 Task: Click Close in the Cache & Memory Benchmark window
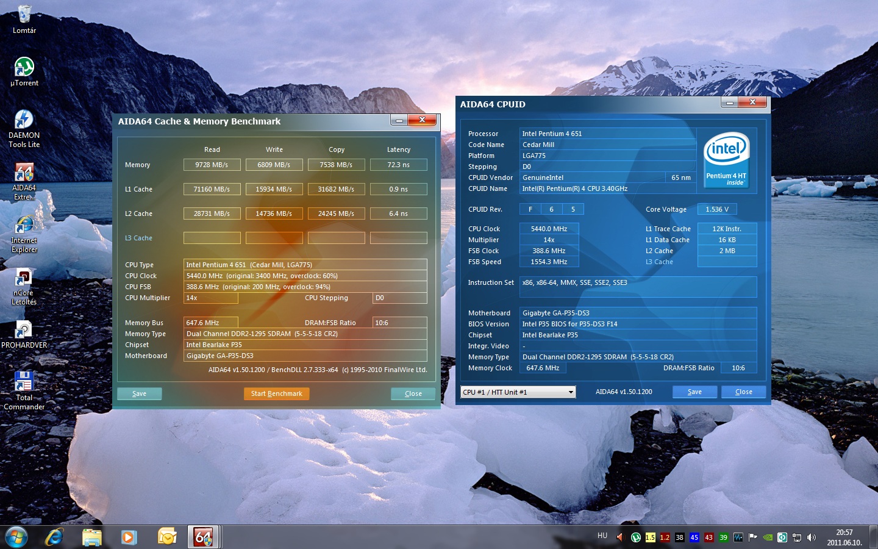click(x=413, y=393)
